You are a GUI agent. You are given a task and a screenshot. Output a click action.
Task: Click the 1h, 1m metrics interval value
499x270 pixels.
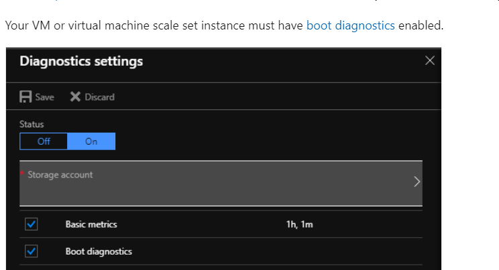click(x=299, y=224)
